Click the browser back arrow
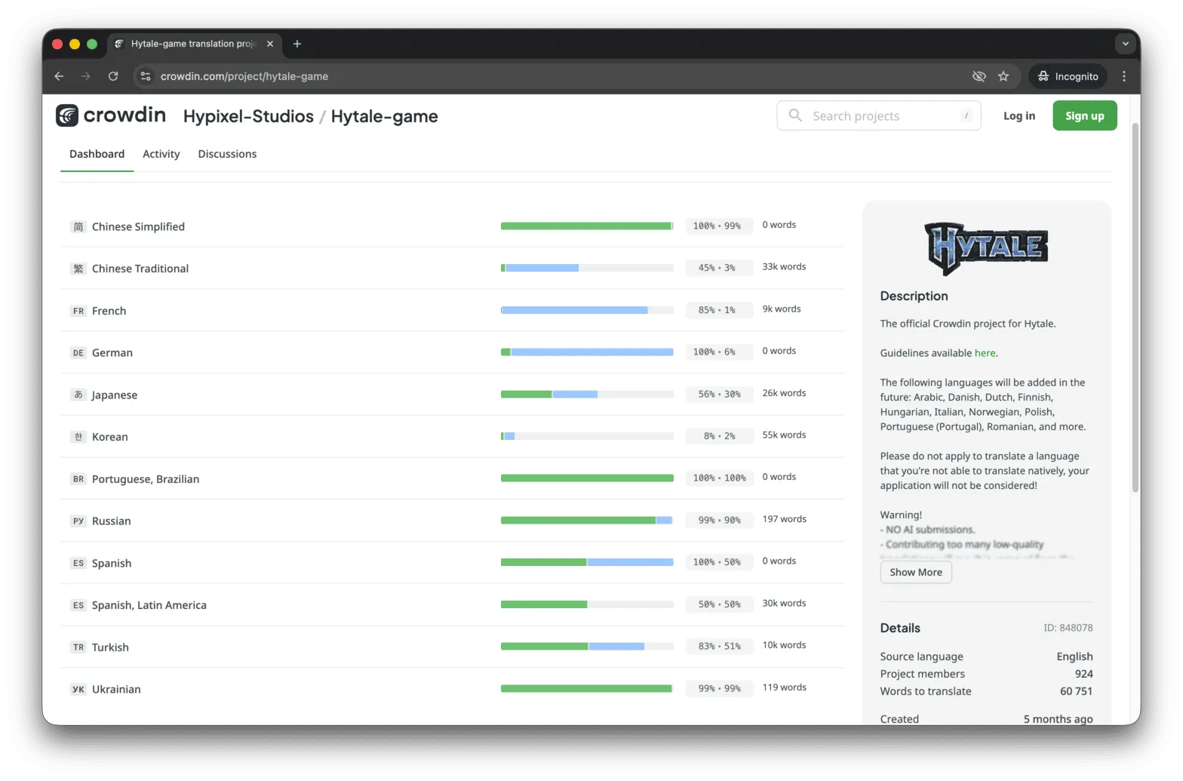This screenshot has height=781, width=1183. 59,76
